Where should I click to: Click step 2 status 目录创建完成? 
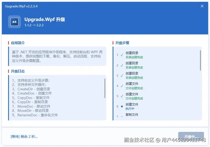tap(134, 67)
